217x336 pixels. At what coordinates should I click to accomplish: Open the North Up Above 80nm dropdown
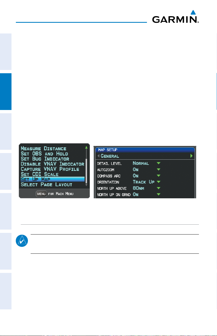(158, 188)
